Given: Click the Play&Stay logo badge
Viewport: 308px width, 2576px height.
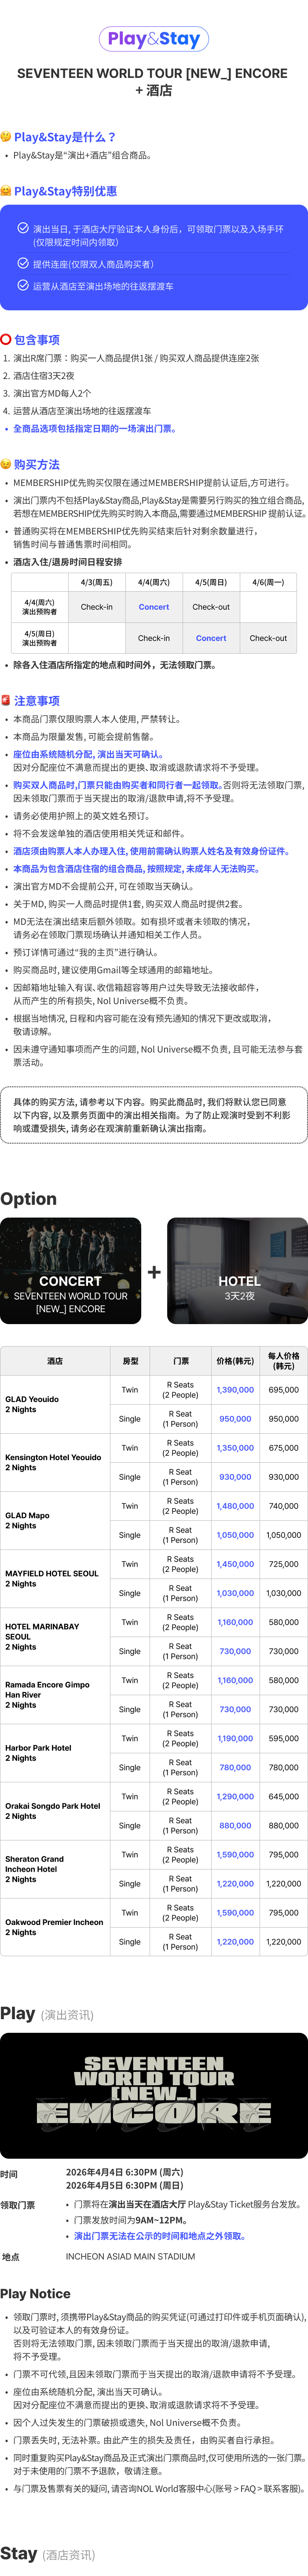Looking at the screenshot, I should click(x=154, y=39).
